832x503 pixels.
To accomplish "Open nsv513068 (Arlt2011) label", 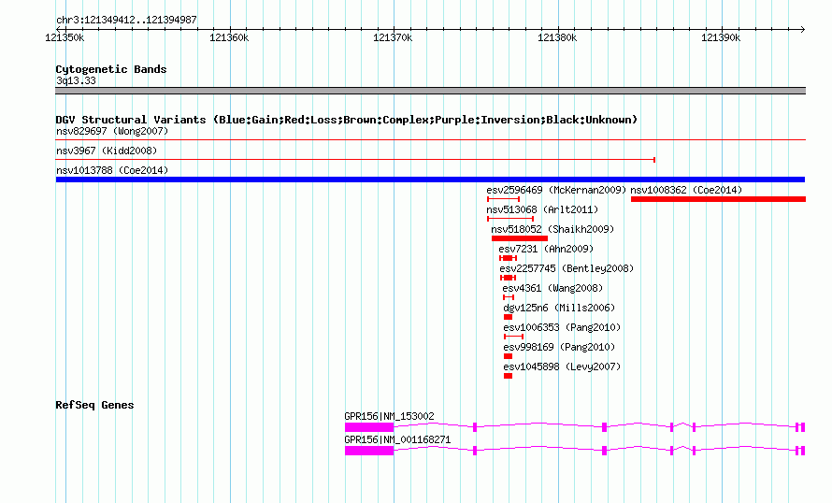I will pos(542,209).
